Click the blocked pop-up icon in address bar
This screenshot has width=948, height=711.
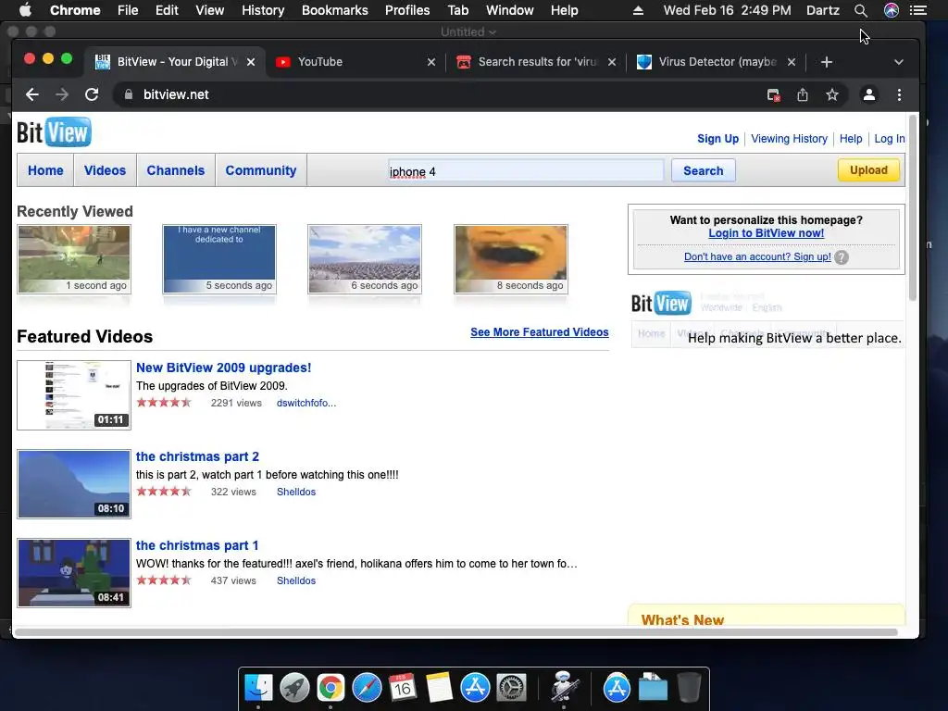point(773,95)
